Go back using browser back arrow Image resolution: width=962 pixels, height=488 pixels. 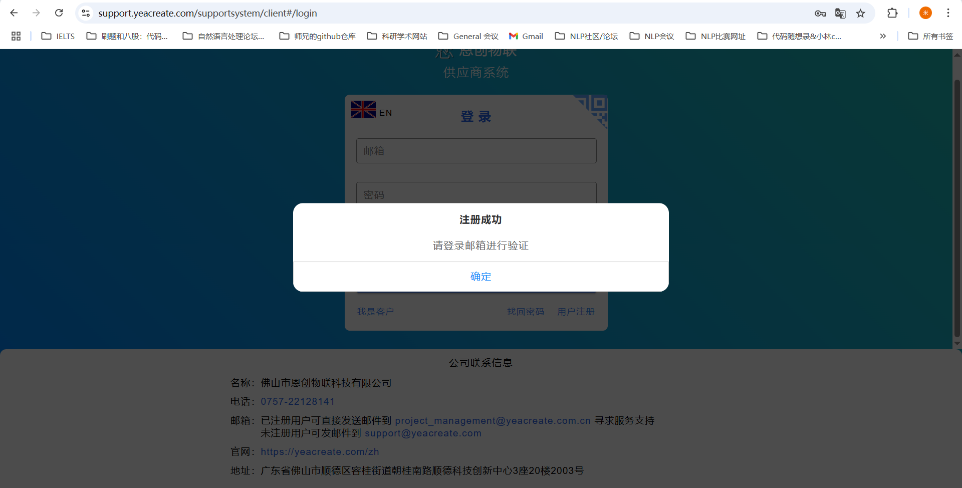click(x=14, y=13)
